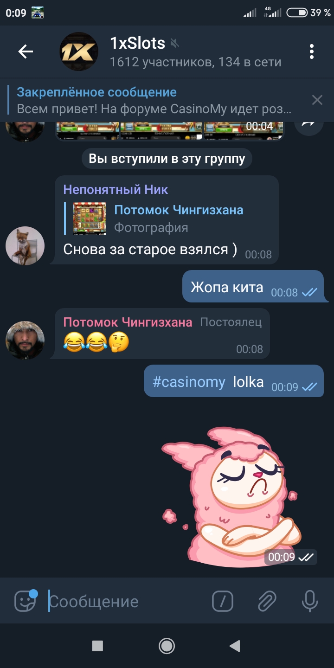Tap the 1xSlots group title
Screen dimensions: 334x668
pos(137,43)
